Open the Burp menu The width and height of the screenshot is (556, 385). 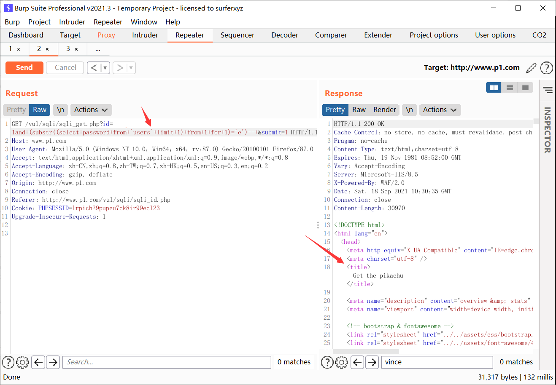point(12,22)
